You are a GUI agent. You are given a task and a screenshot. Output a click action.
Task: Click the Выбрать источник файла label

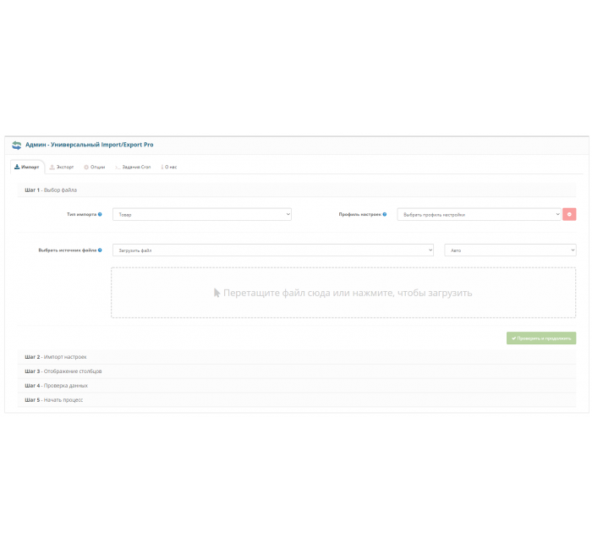(x=68, y=250)
